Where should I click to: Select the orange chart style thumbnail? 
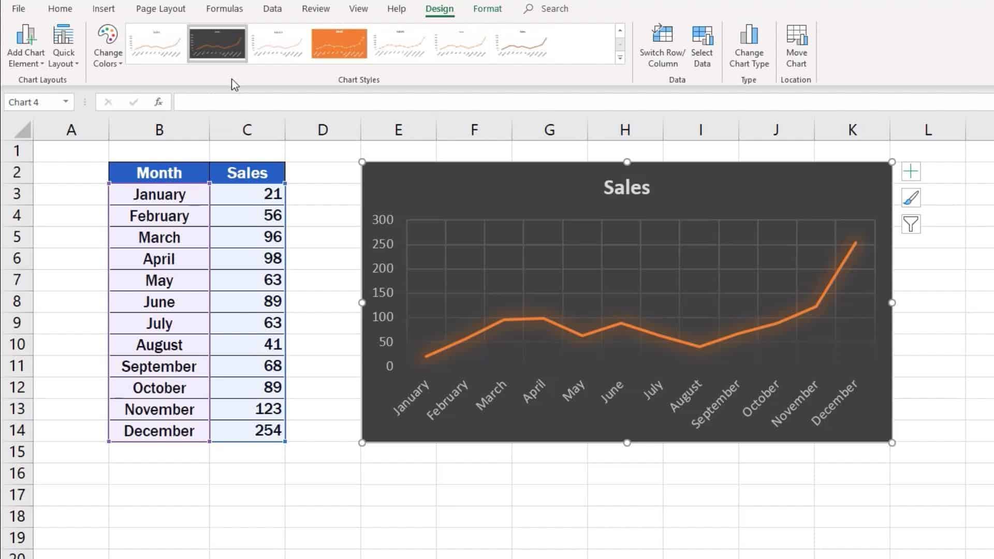339,43
